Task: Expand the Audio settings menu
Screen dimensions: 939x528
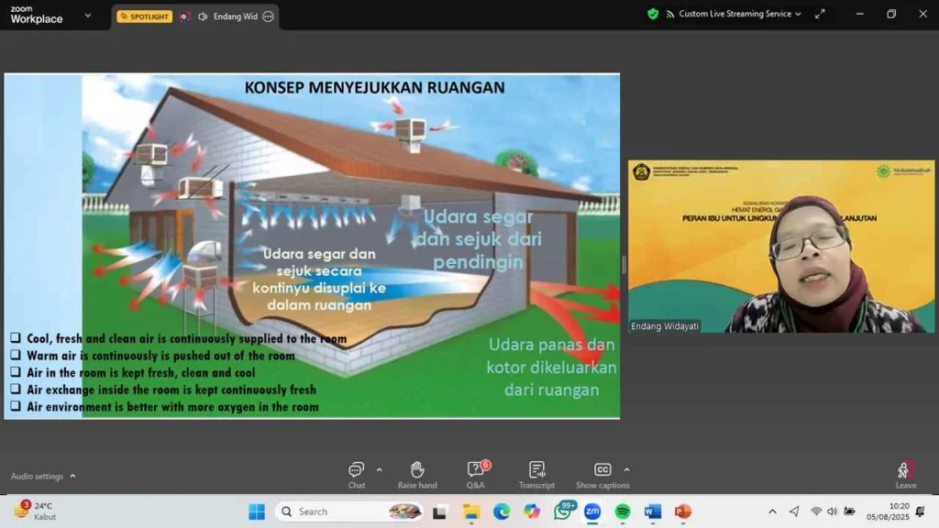Action: (72, 476)
